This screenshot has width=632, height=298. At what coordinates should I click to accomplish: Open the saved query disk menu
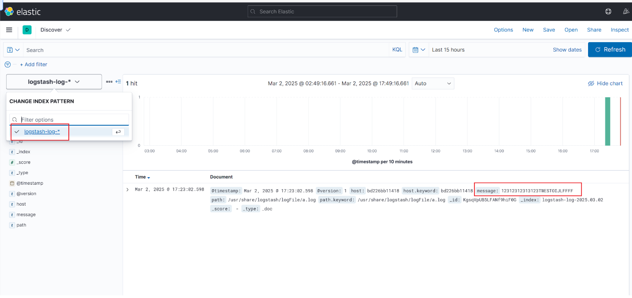point(13,50)
